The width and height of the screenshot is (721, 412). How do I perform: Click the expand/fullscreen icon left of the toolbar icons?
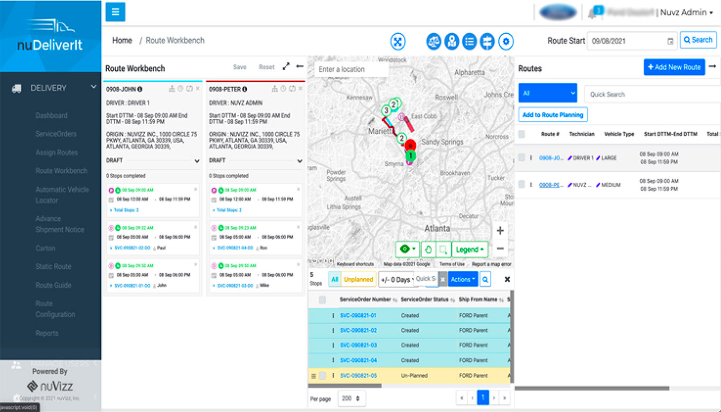coord(398,41)
